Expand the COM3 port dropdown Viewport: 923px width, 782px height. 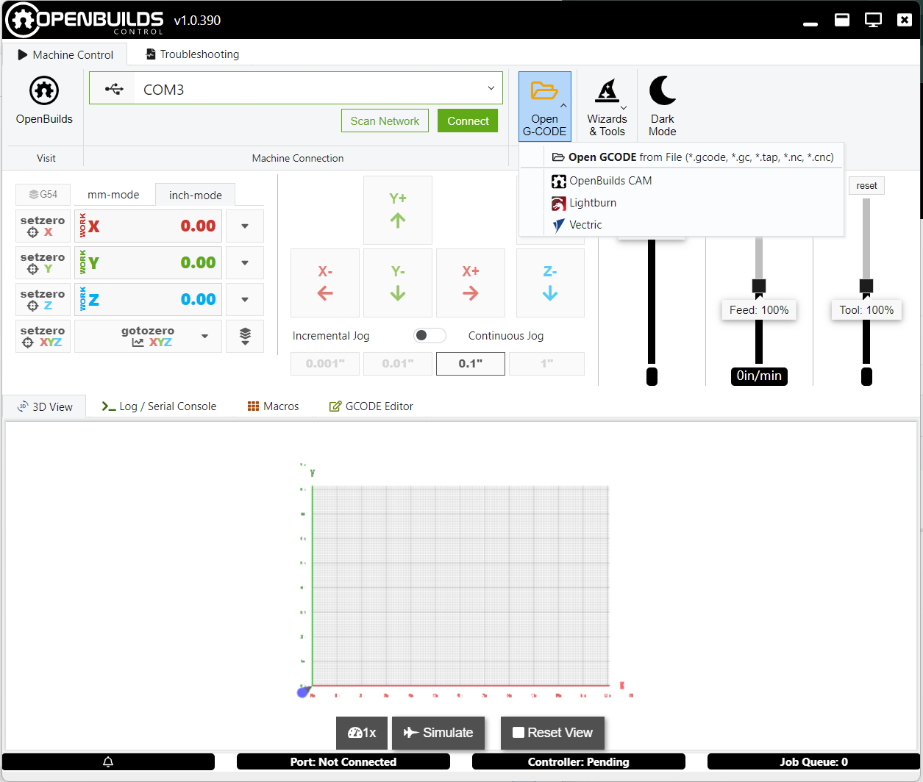(x=491, y=88)
